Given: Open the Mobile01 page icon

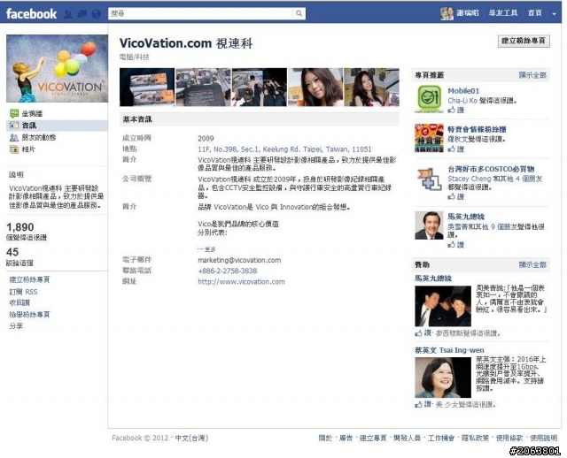Looking at the screenshot, I should coord(429,98).
